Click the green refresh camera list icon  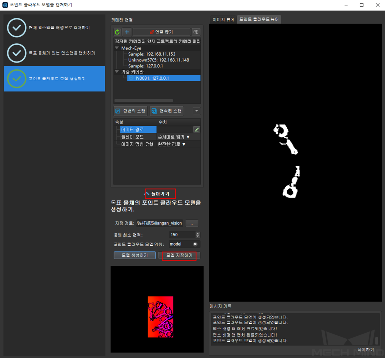(117, 32)
